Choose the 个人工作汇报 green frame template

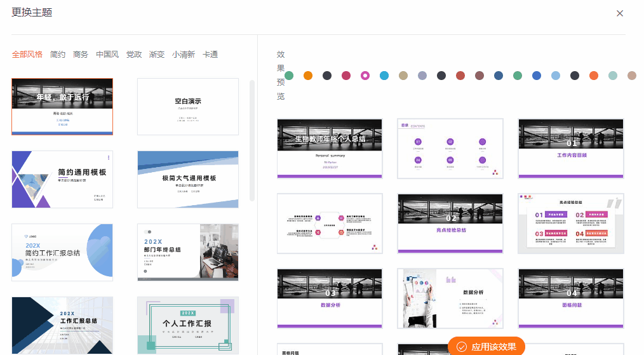tap(188, 325)
